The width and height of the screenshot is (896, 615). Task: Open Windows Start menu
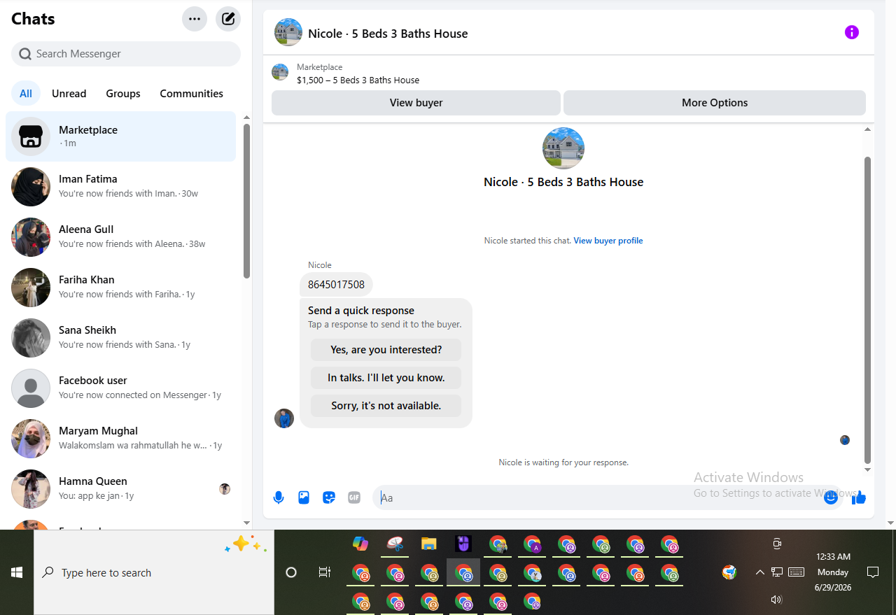[x=17, y=572]
